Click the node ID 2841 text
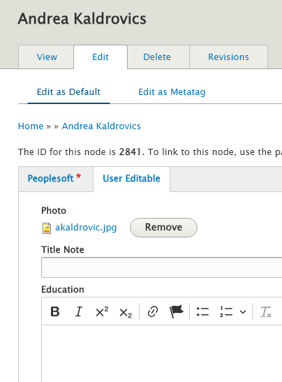 131,152
